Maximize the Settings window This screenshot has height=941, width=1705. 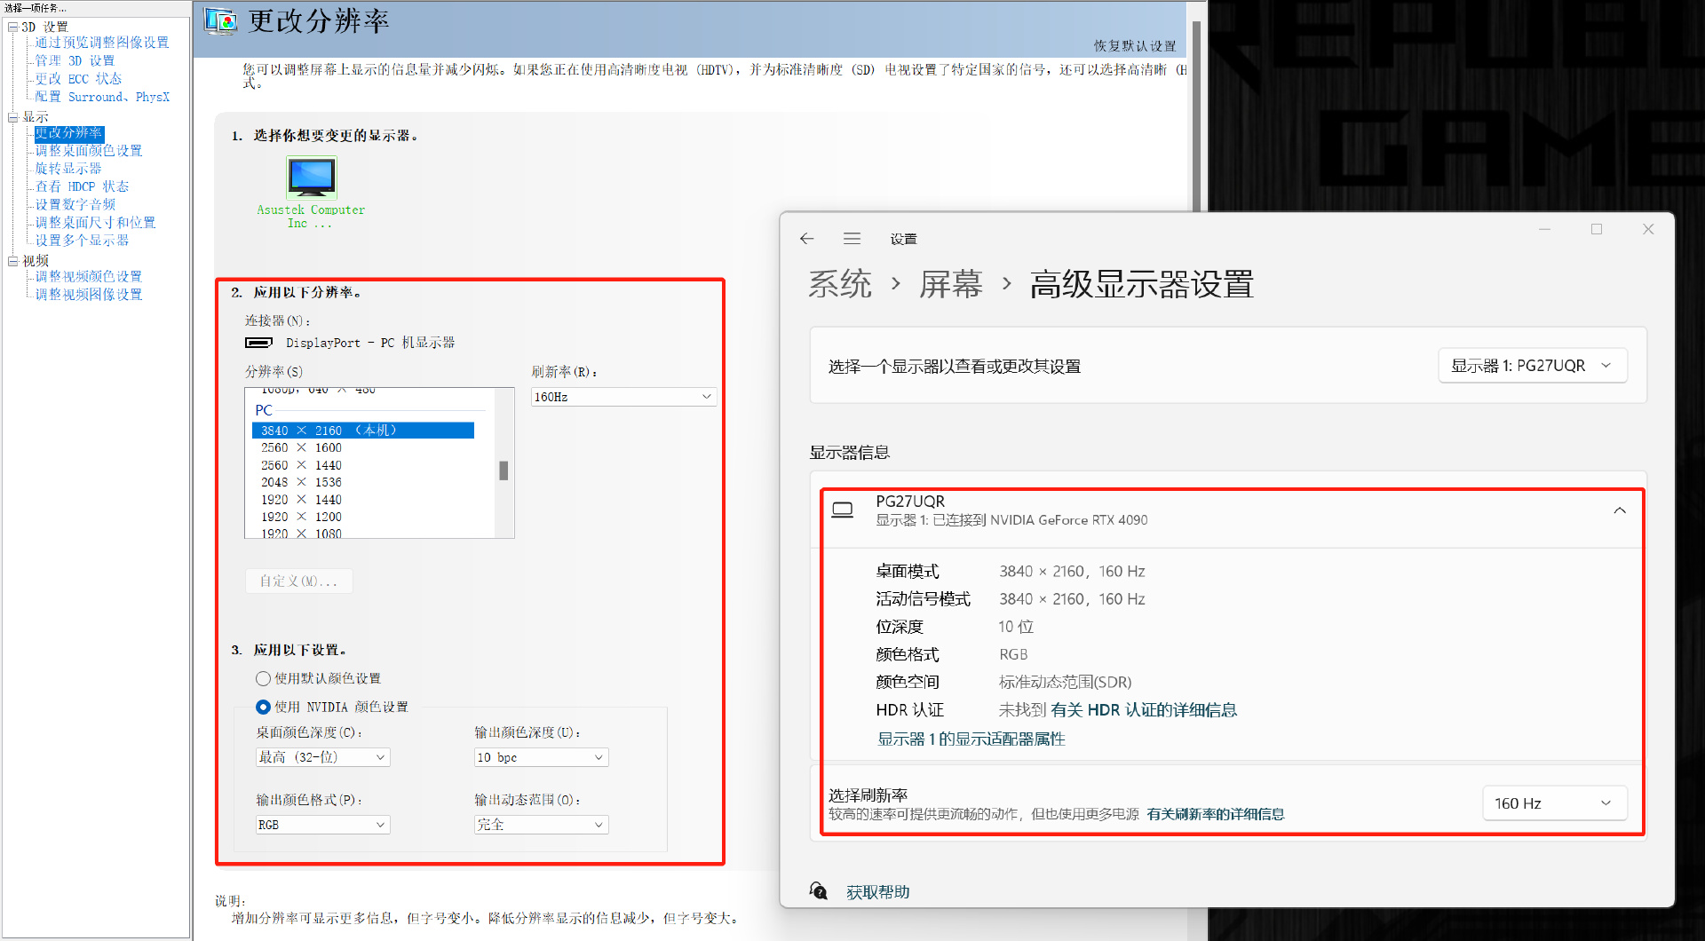[1597, 229]
